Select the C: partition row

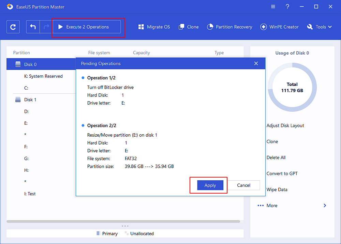click(26, 88)
